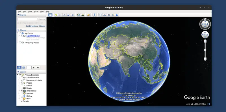226x112 pixels.
Task: Select the Ruler measurement tool
Action: [x=95, y=15]
